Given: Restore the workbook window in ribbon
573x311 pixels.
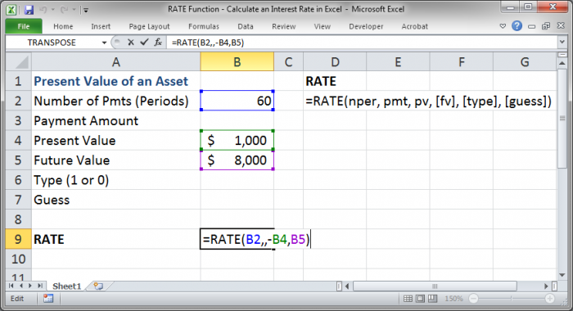Looking at the screenshot, I should click(546, 26).
